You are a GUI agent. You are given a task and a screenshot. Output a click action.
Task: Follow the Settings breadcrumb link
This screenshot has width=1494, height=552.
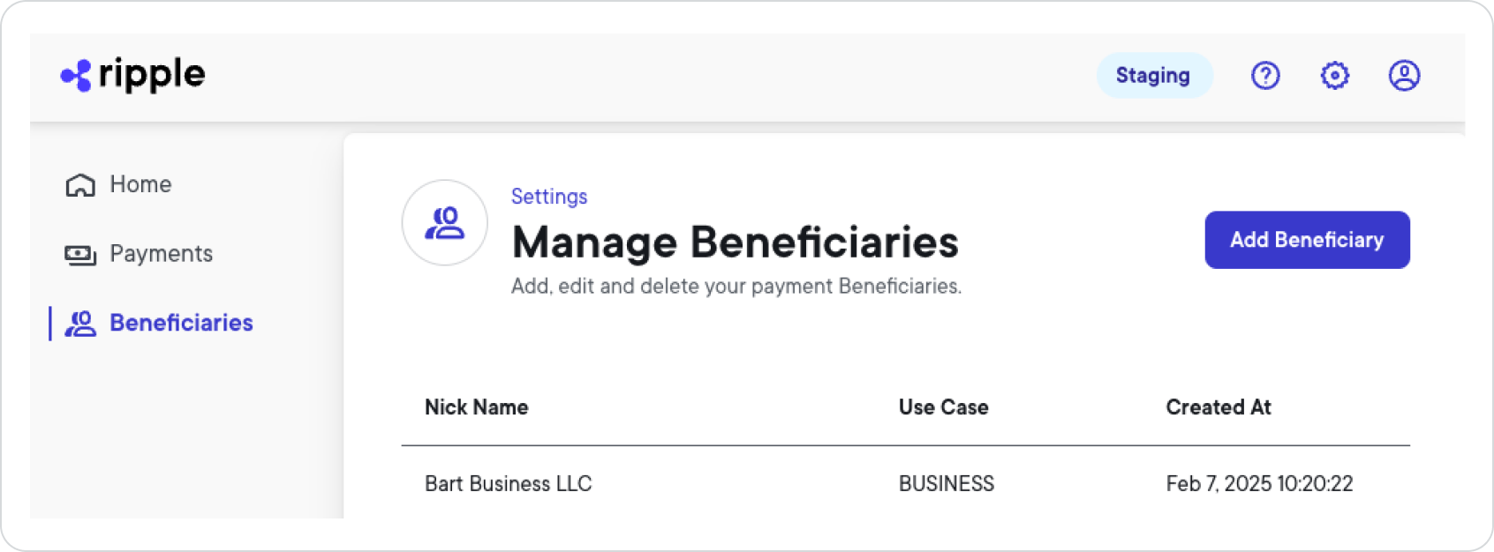coord(549,197)
